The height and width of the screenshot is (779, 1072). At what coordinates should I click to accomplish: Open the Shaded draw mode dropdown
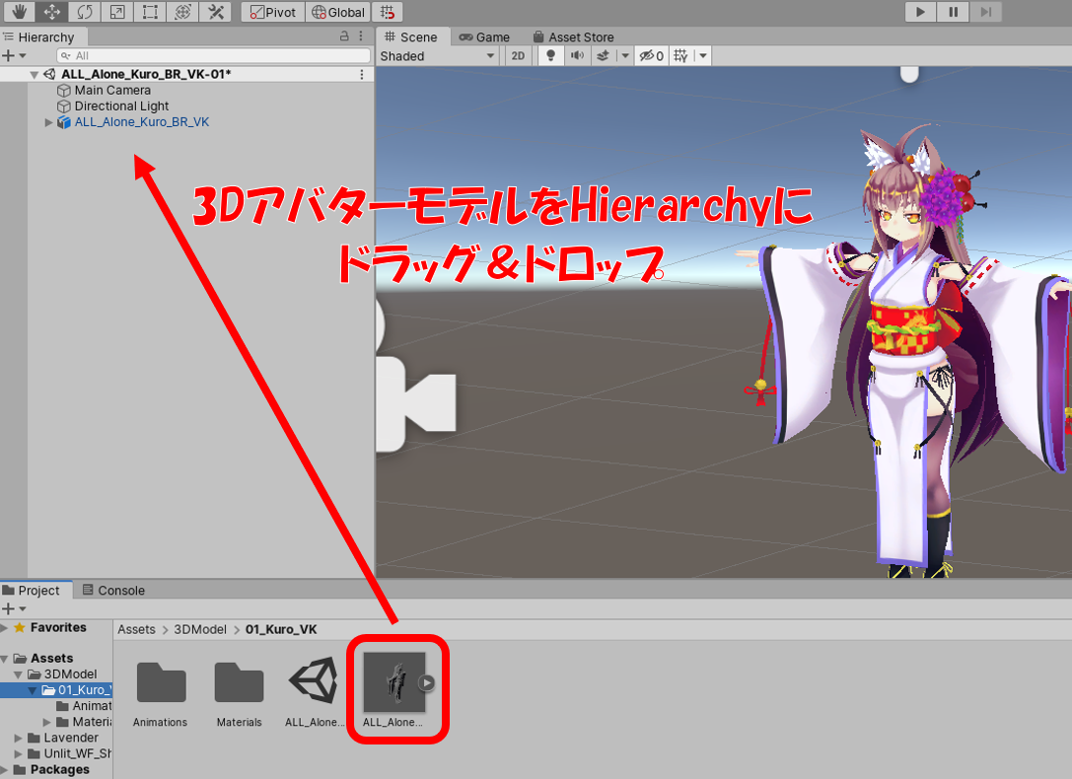point(437,56)
